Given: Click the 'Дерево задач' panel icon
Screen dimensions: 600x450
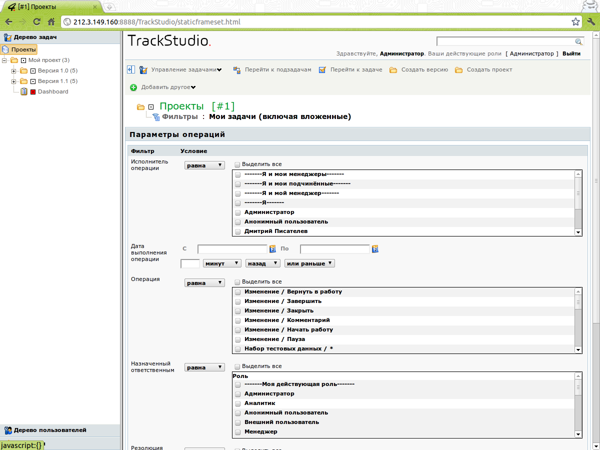Looking at the screenshot, I should (x=8, y=37).
